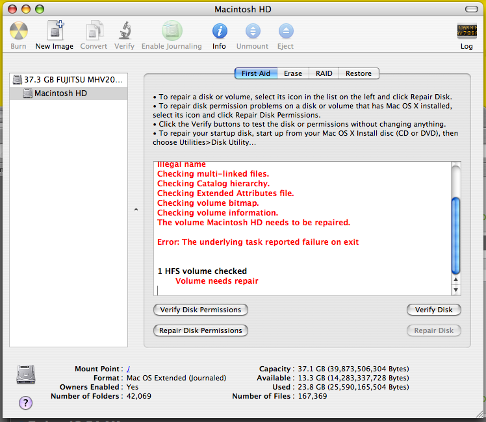The height and width of the screenshot is (422, 486).
Task: Open the Restore tab
Action: click(359, 73)
